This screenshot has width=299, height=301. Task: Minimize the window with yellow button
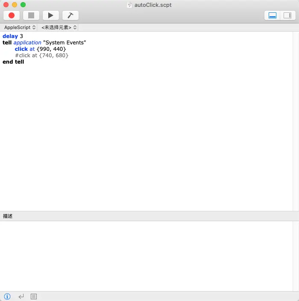click(x=15, y=5)
